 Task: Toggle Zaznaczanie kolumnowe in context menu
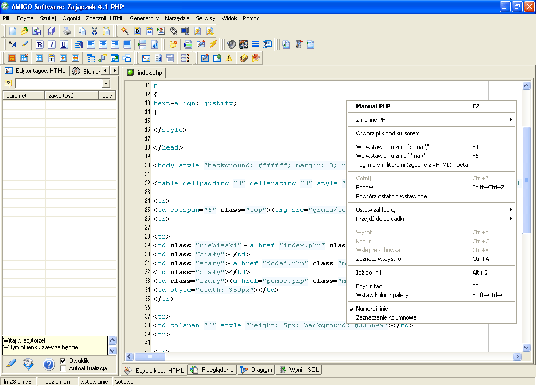(x=431, y=317)
